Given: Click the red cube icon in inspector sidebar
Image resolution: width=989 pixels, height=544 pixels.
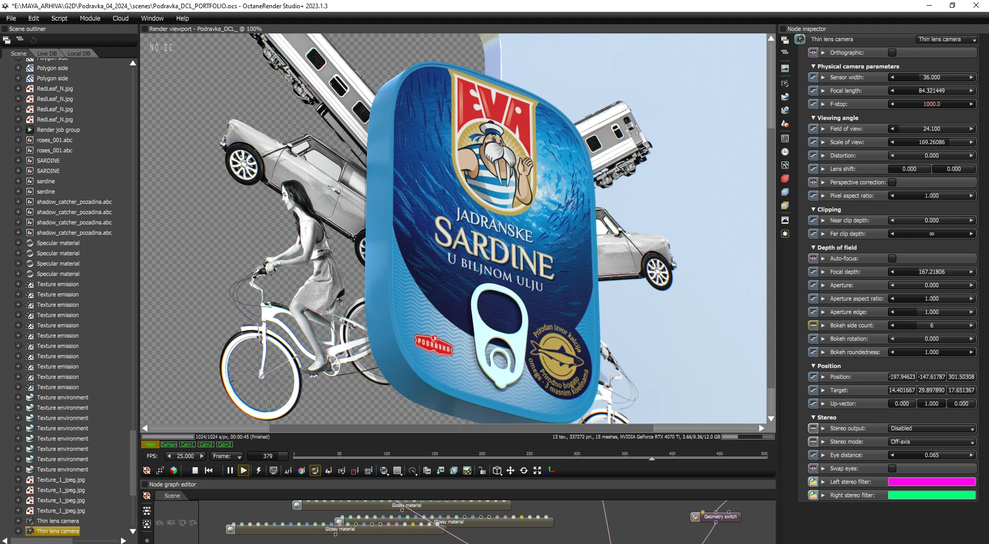Looking at the screenshot, I should click(x=785, y=179).
